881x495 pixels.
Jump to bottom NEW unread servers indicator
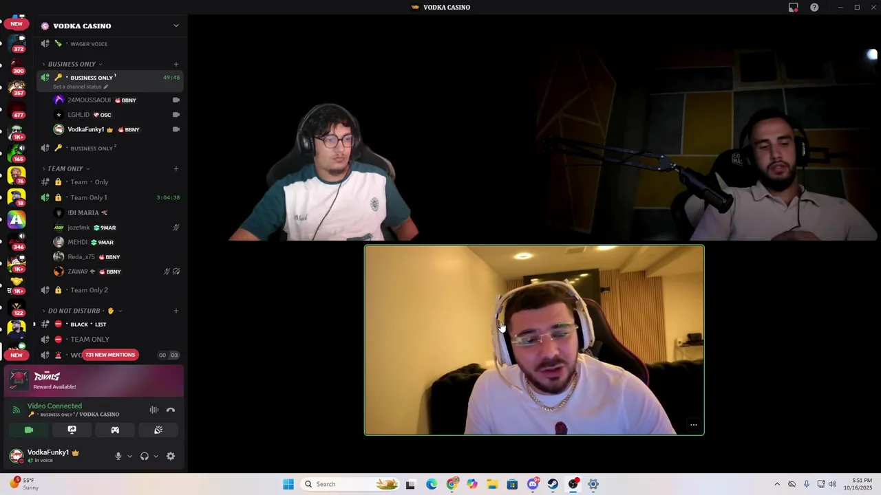(17, 355)
